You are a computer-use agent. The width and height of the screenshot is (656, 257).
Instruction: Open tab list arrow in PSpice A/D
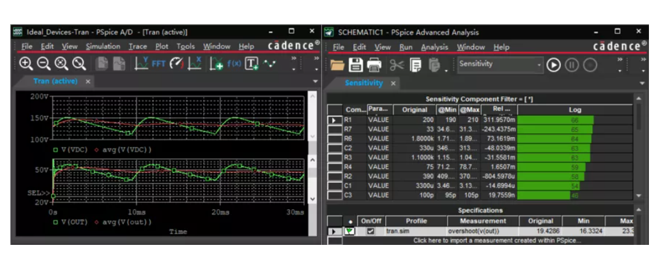(x=316, y=81)
